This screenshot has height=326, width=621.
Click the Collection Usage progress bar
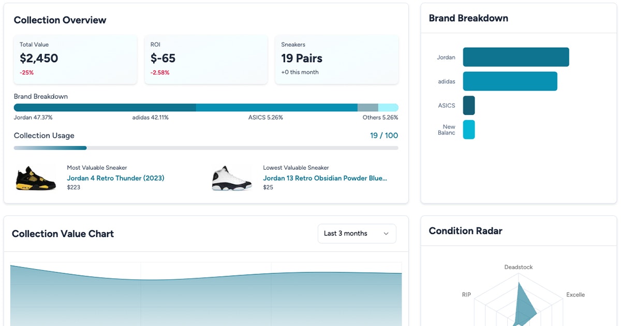(206, 148)
